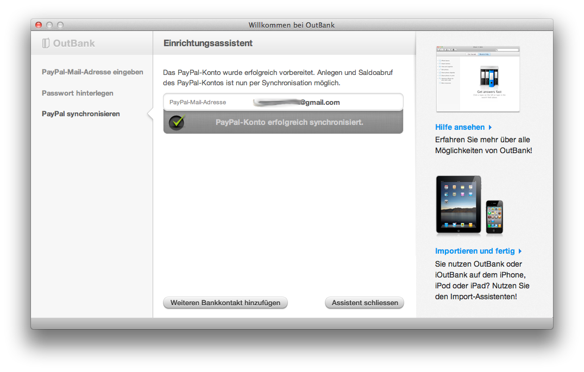Click the arrow next to Hilfe ansehen

point(490,128)
